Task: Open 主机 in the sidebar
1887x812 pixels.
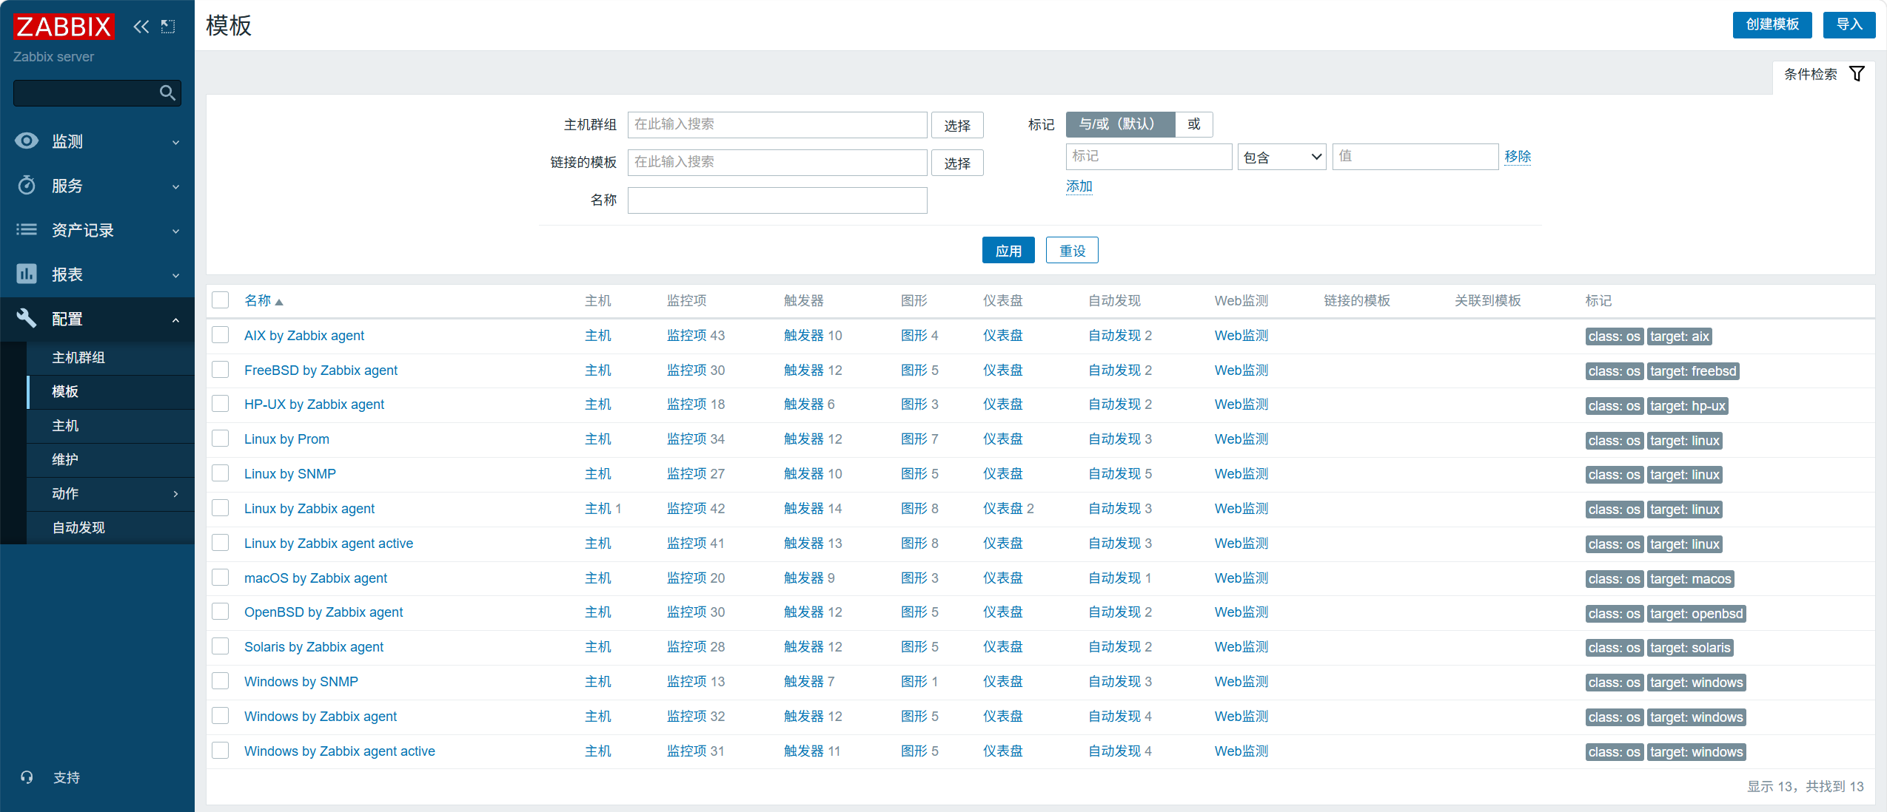Action: click(x=65, y=425)
